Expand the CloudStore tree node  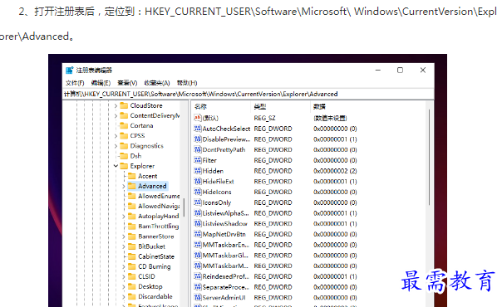point(116,105)
